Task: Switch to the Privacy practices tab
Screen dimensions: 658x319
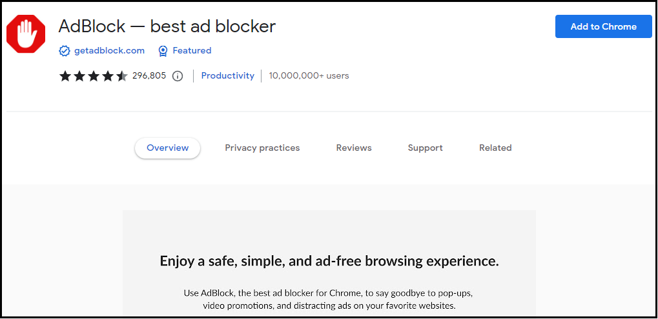Action: [x=262, y=148]
